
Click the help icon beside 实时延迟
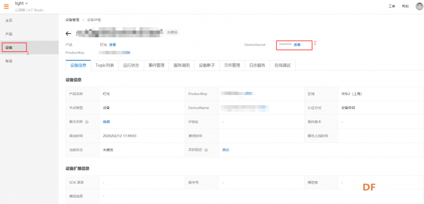(x=206, y=150)
